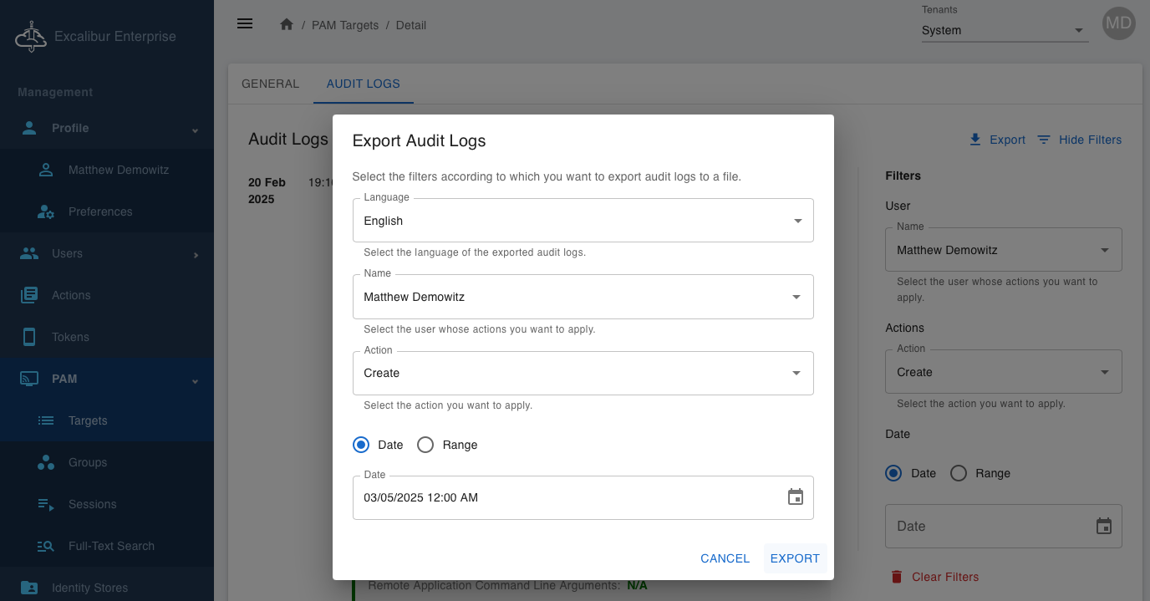1150x601 pixels.
Task: Click the MD user avatar
Action: pos(1118,24)
